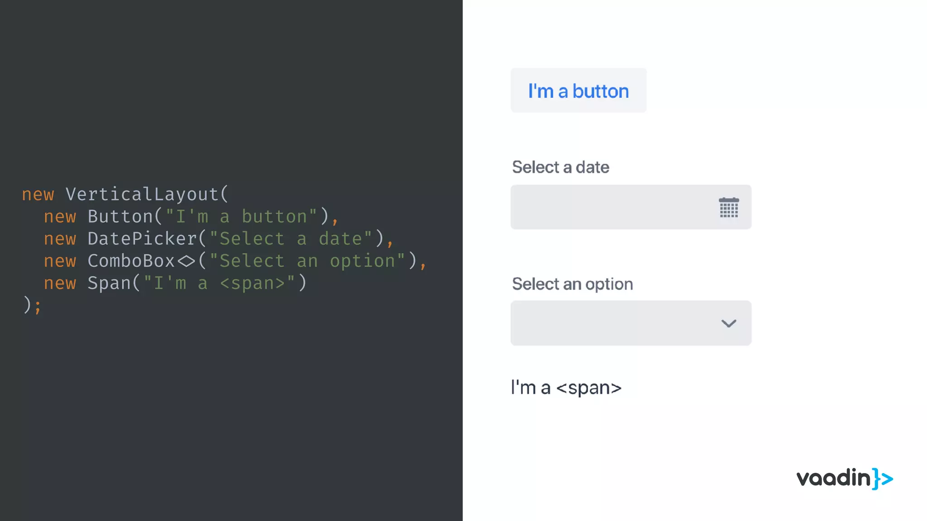Screen dimensions: 927x521
Task: Click the "Select a date" string in code
Action: point(291,239)
